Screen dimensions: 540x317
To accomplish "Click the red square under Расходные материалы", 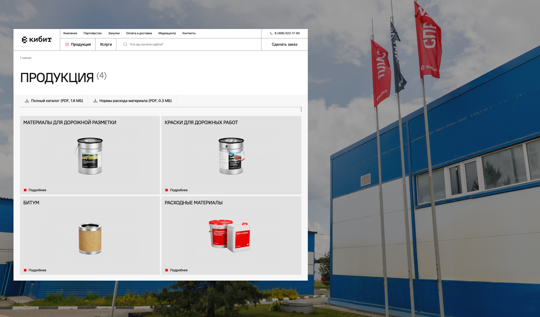I will [166, 270].
